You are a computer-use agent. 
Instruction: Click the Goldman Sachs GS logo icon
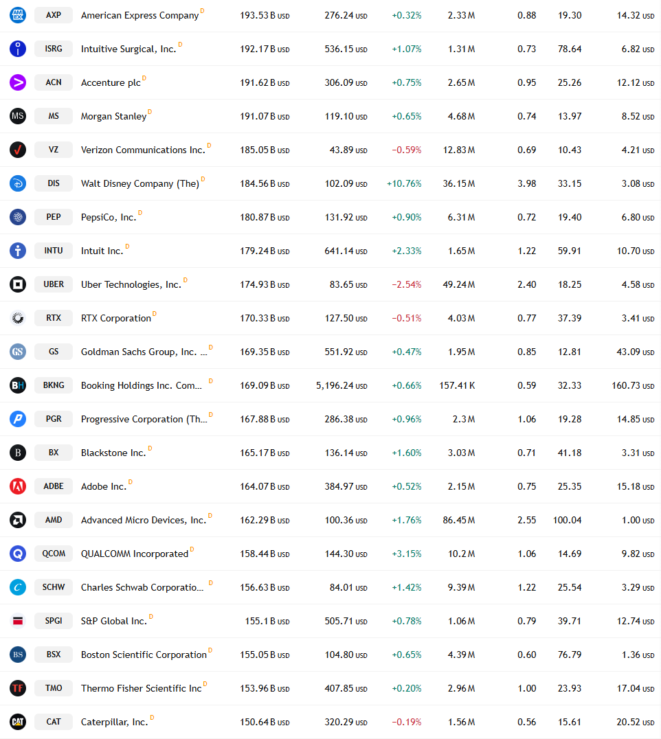click(x=18, y=352)
